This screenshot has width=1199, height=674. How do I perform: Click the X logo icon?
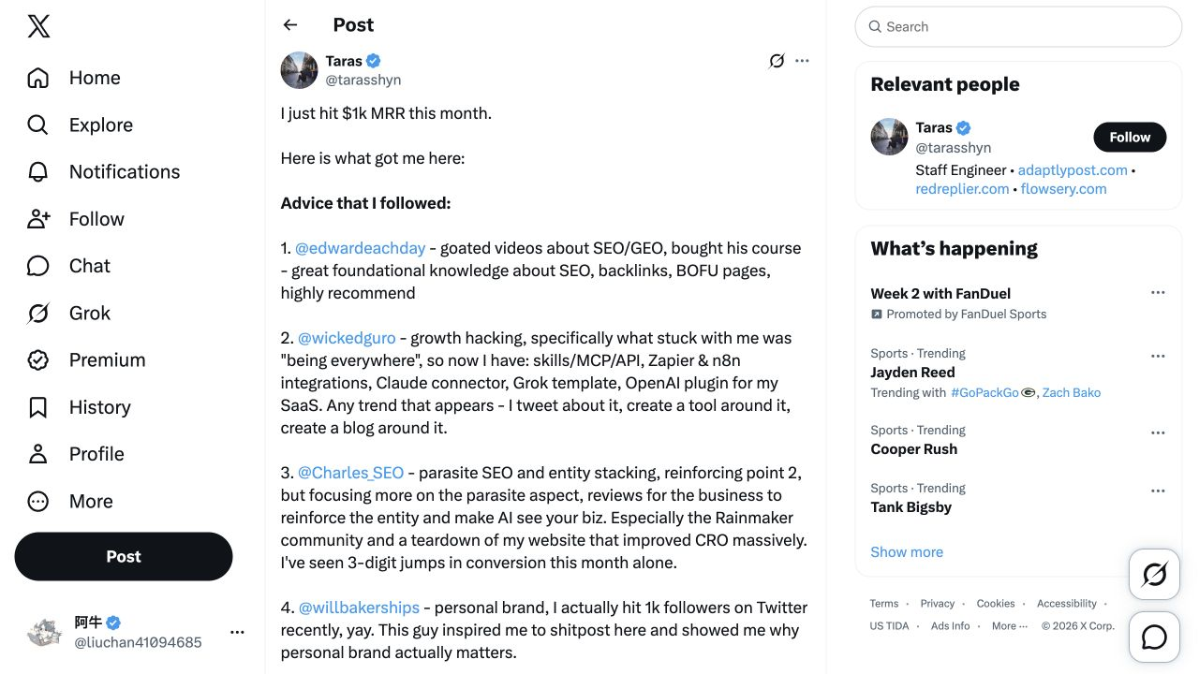[38, 26]
